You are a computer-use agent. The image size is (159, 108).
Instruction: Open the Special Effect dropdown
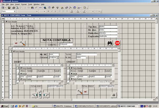(99, 11)
